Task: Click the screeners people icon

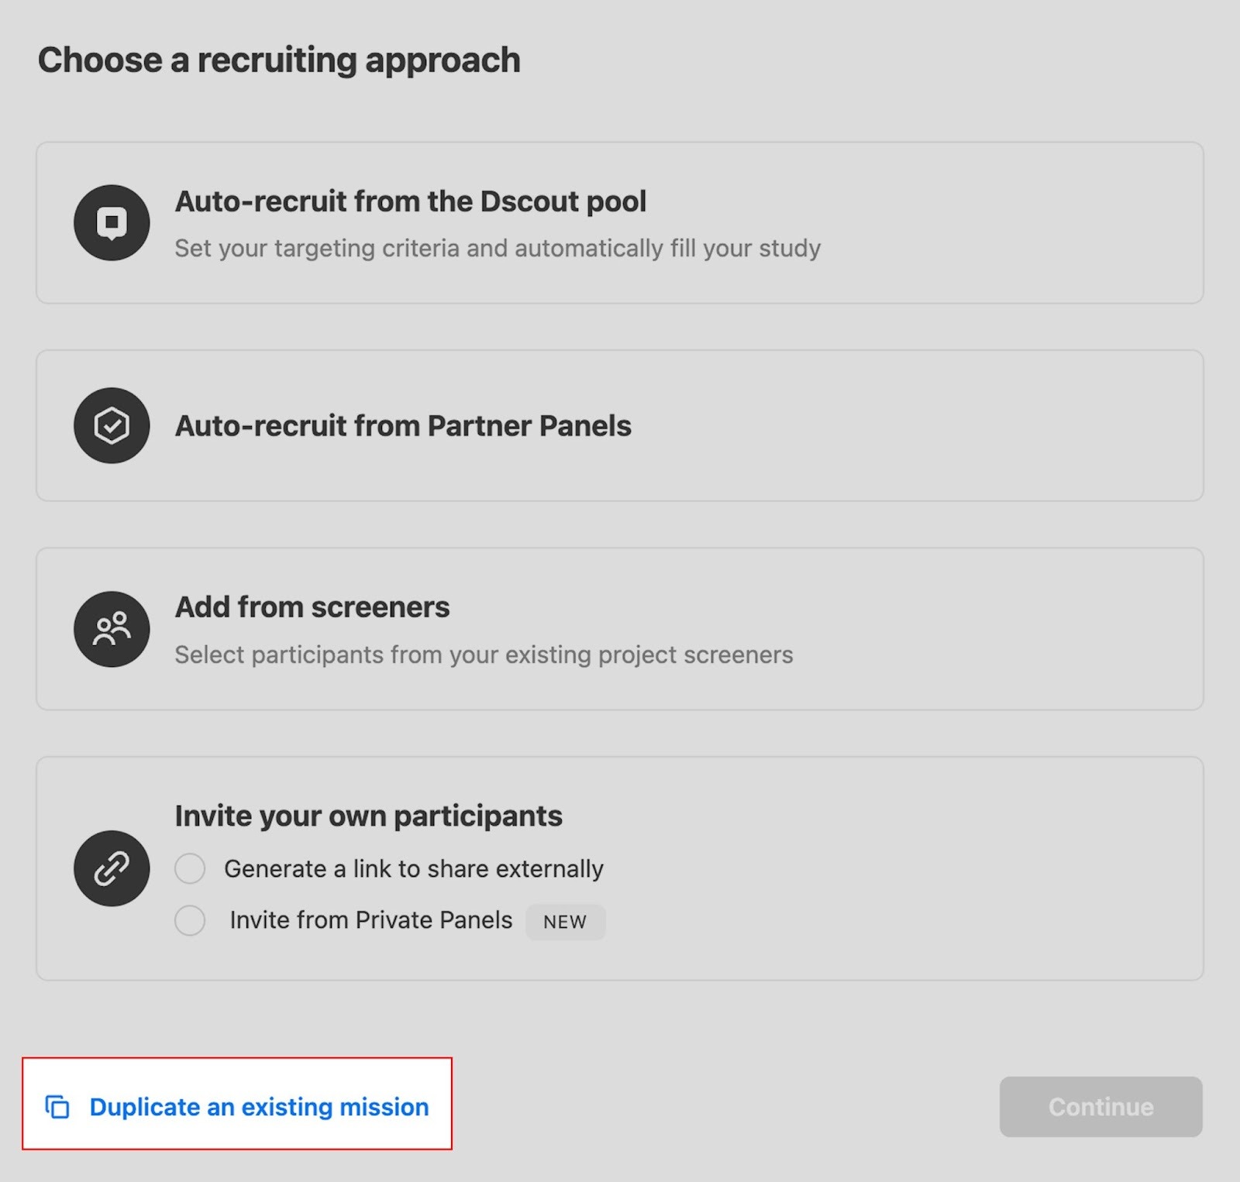Action: pos(112,629)
